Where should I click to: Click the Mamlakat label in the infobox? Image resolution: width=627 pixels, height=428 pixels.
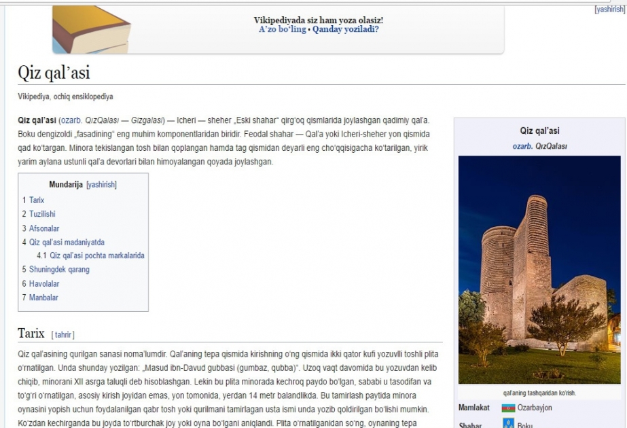click(x=474, y=408)
